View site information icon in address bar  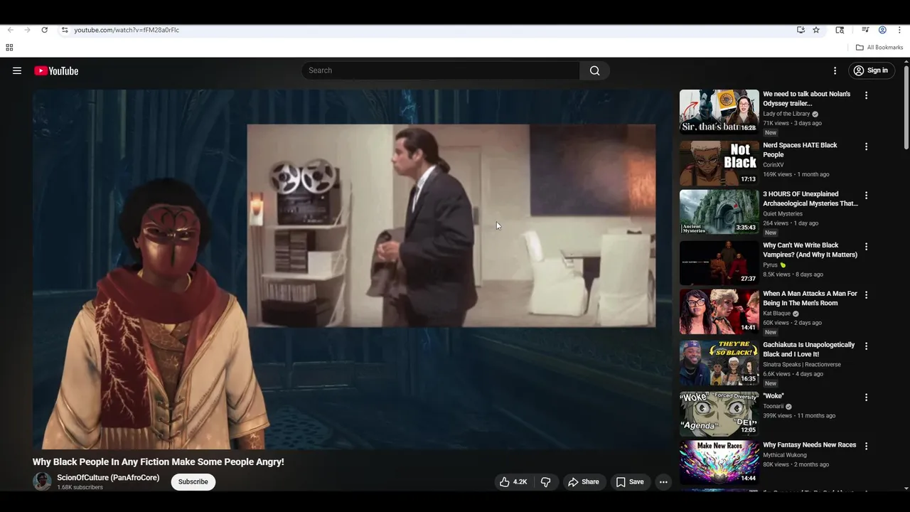click(65, 30)
